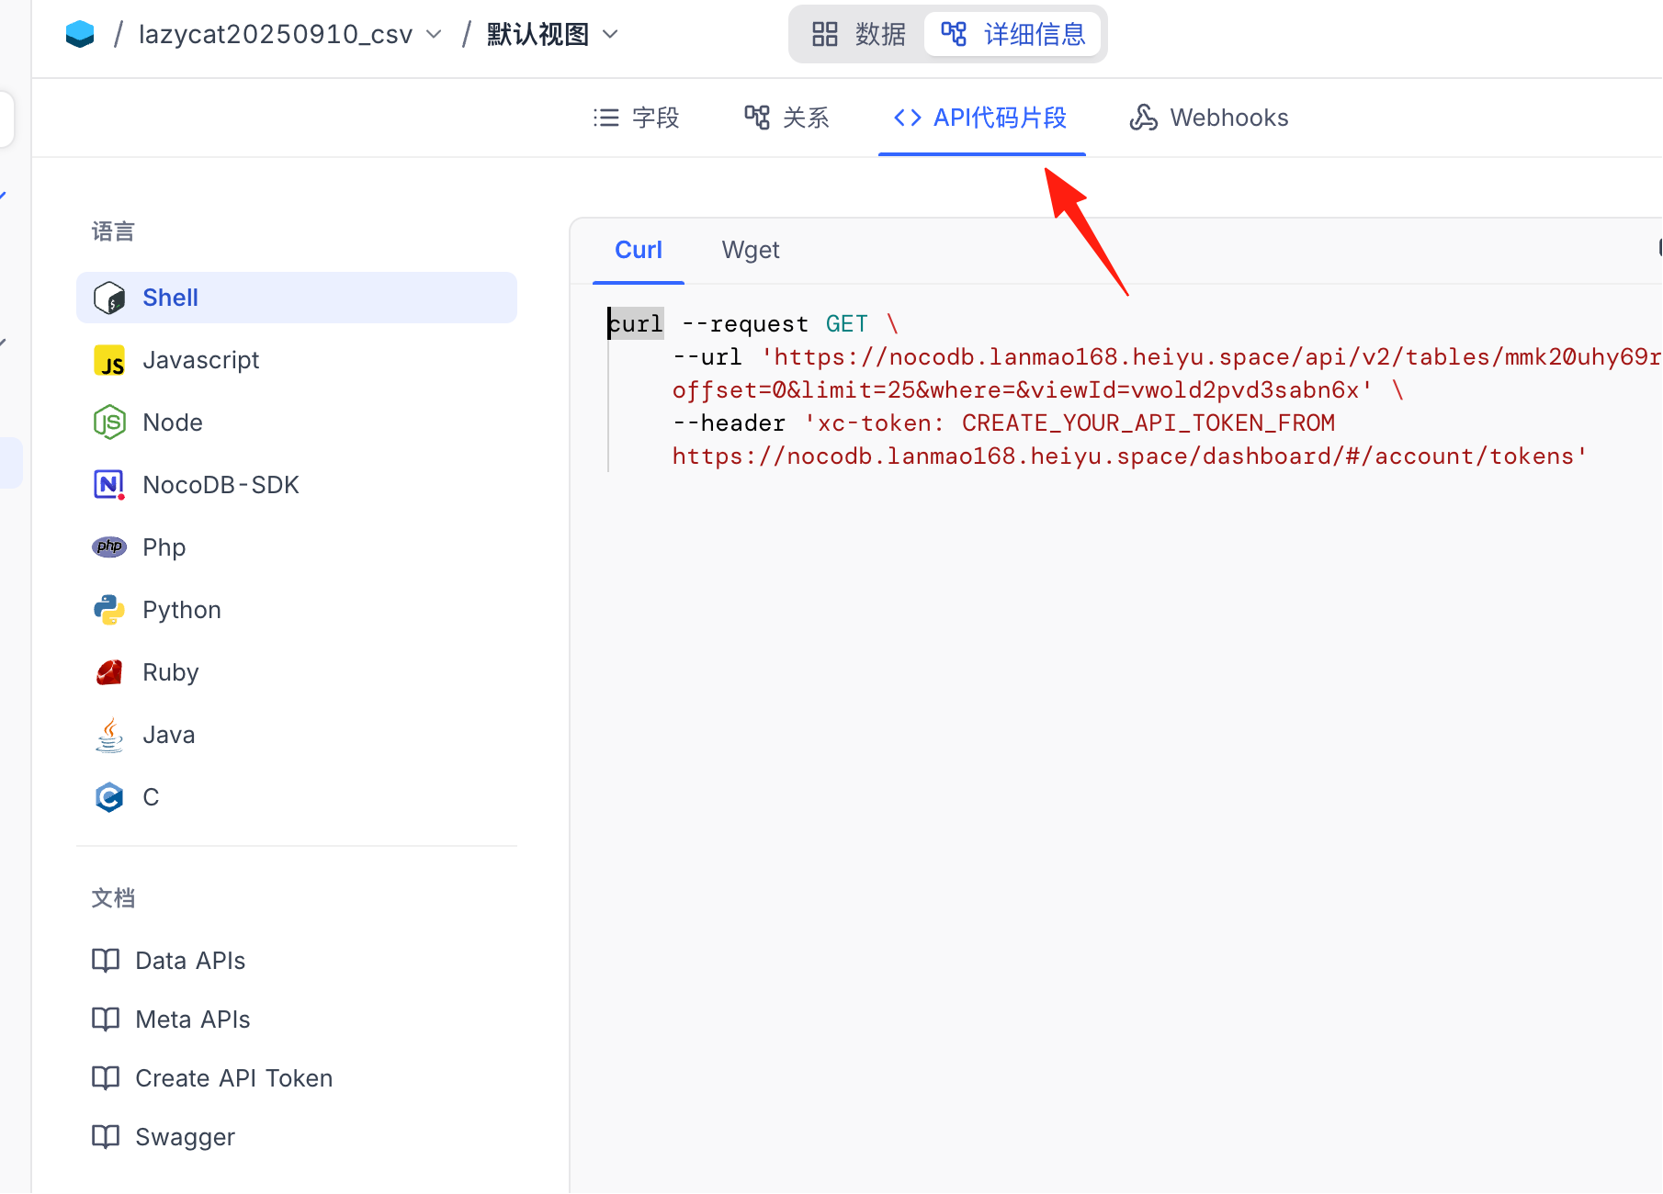Open the 字段 fields tab
The width and height of the screenshot is (1663, 1194).
coord(636,118)
